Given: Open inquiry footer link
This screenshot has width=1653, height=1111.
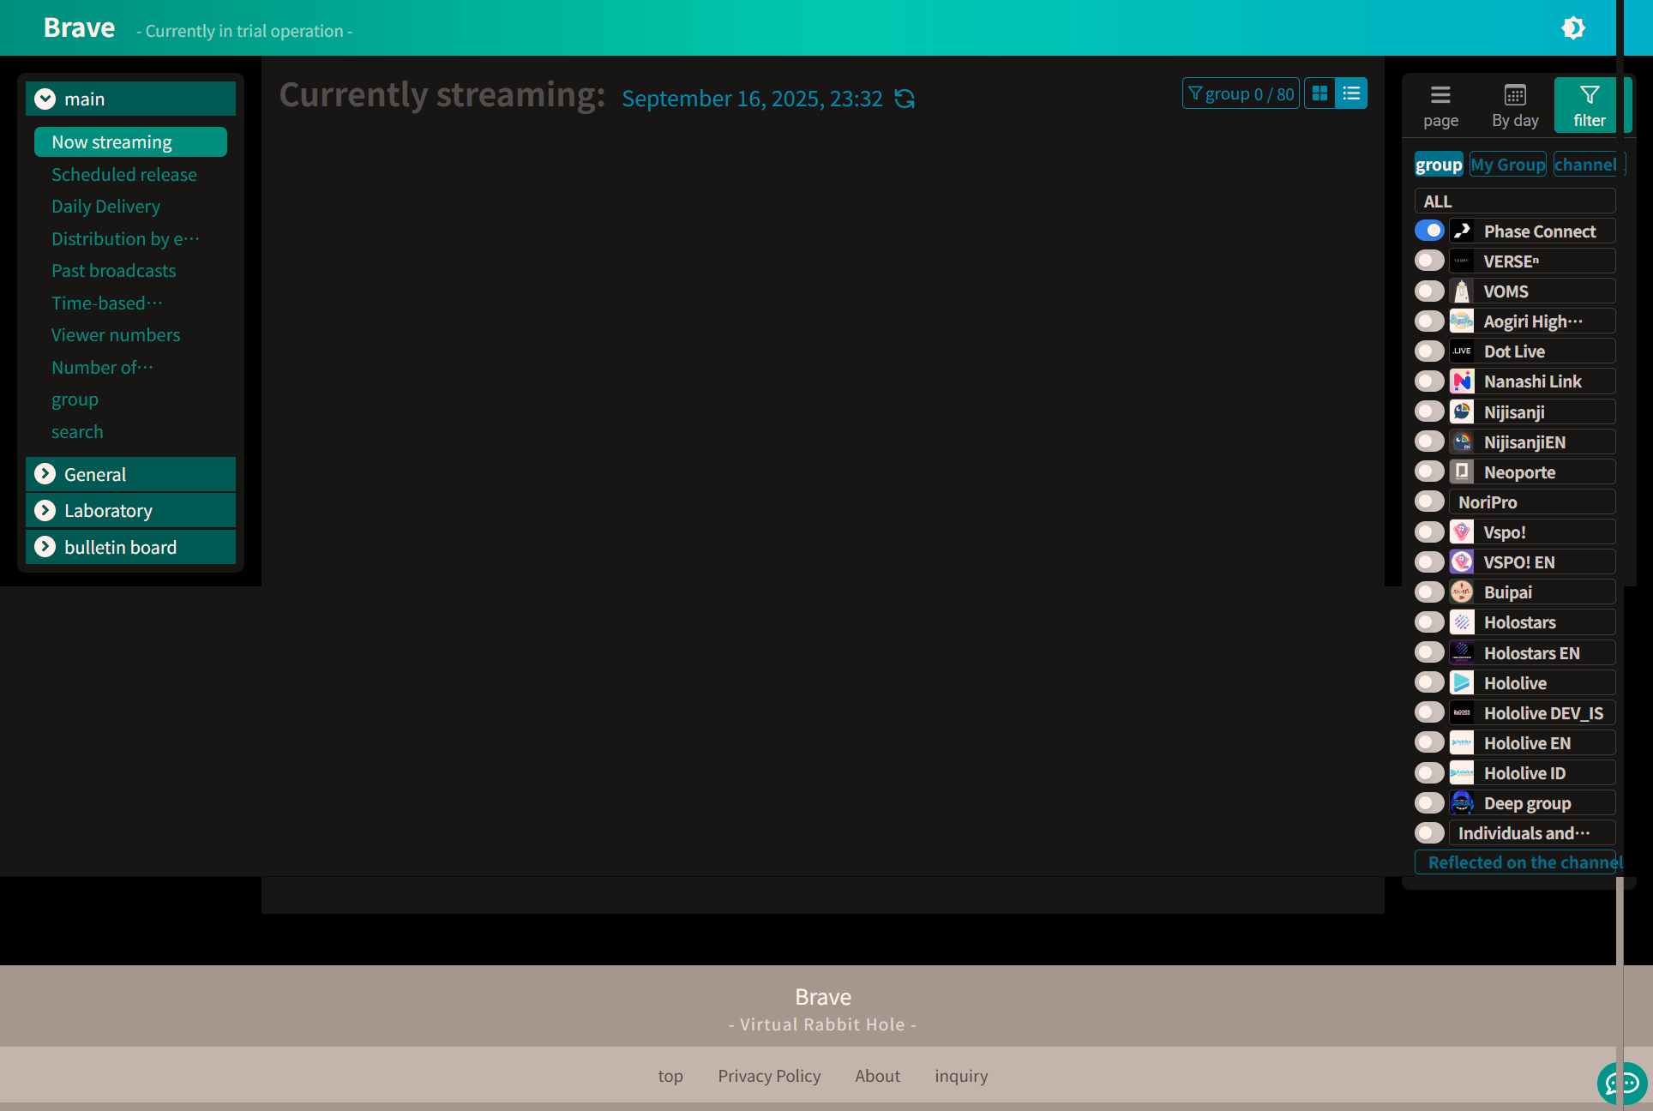Looking at the screenshot, I should 961,1076.
